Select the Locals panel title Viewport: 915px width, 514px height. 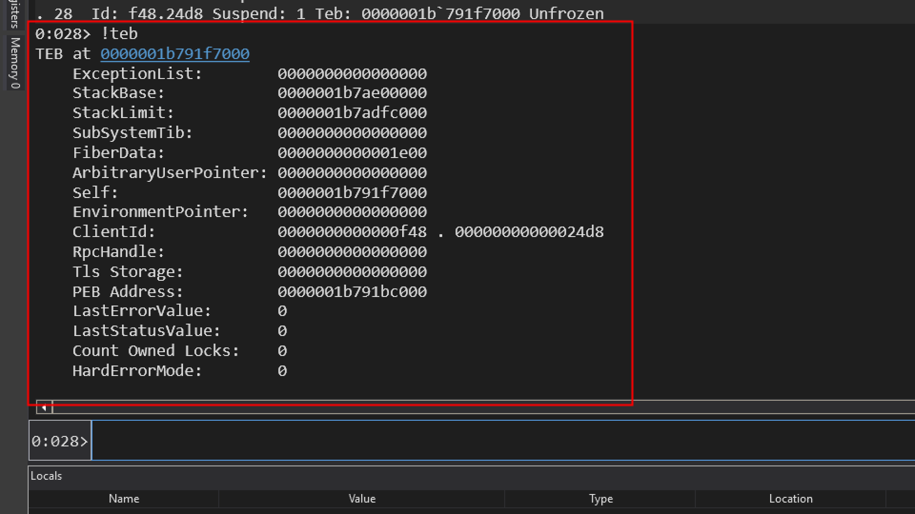click(46, 476)
